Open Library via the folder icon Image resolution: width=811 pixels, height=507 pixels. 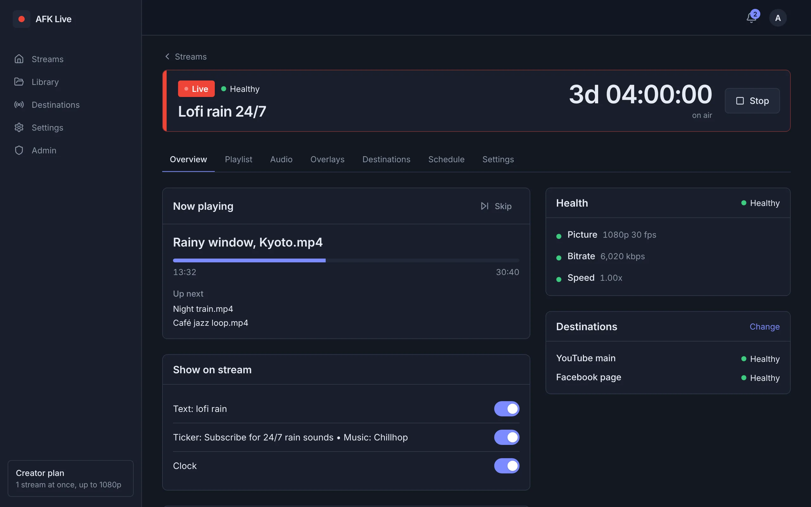pyautogui.click(x=19, y=82)
